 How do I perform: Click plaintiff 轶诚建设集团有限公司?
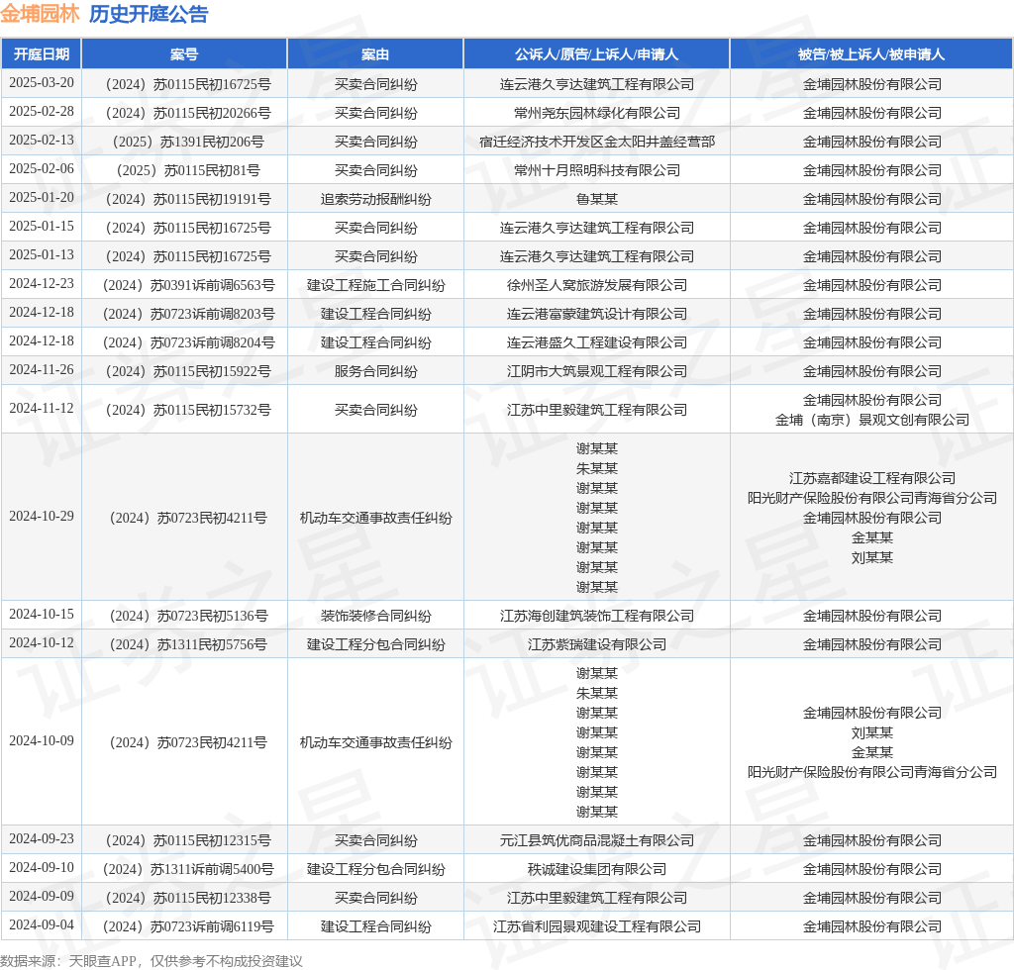click(597, 869)
